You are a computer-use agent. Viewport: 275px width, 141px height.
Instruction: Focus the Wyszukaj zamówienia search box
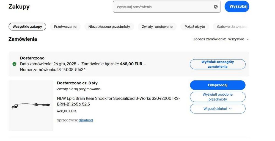coord(164,7)
